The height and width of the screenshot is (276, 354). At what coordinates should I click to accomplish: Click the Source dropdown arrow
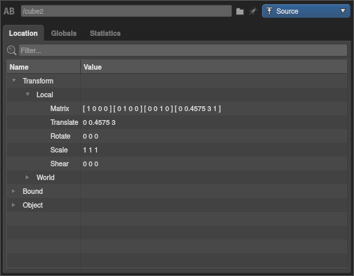click(x=343, y=11)
